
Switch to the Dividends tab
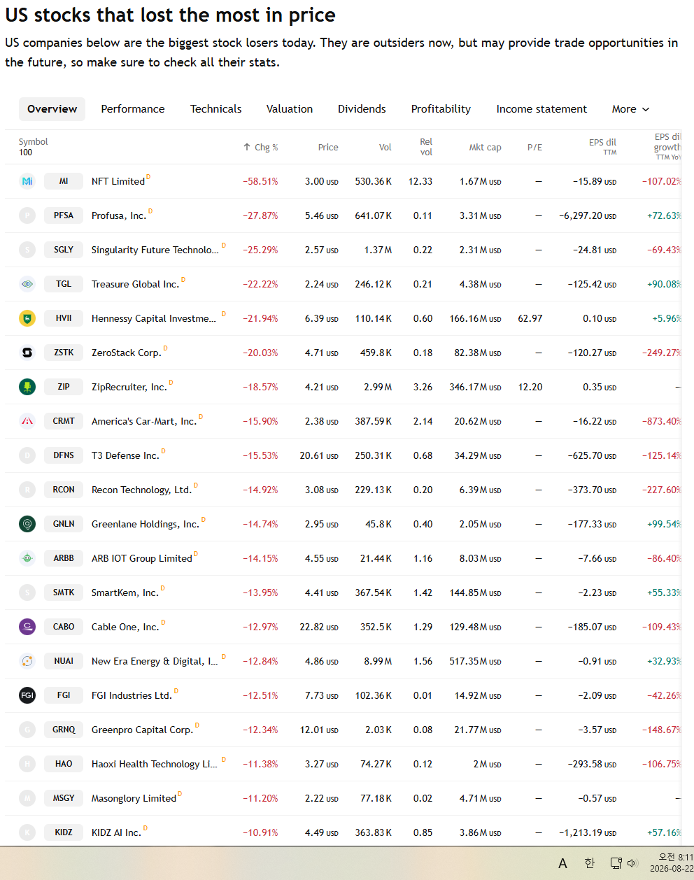point(362,109)
